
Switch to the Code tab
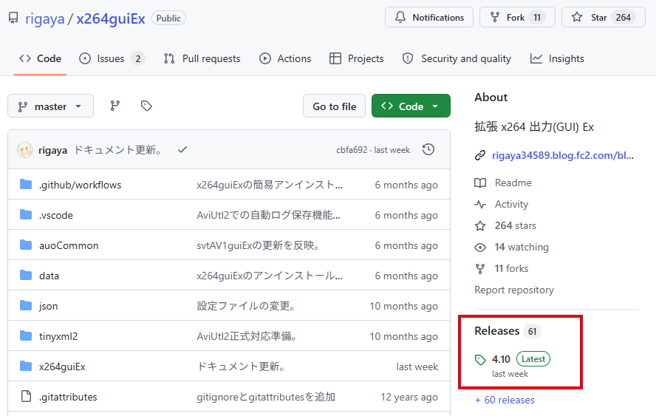click(x=40, y=58)
